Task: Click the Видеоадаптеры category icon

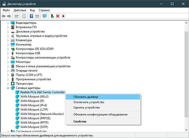Action: (x=13, y=23)
